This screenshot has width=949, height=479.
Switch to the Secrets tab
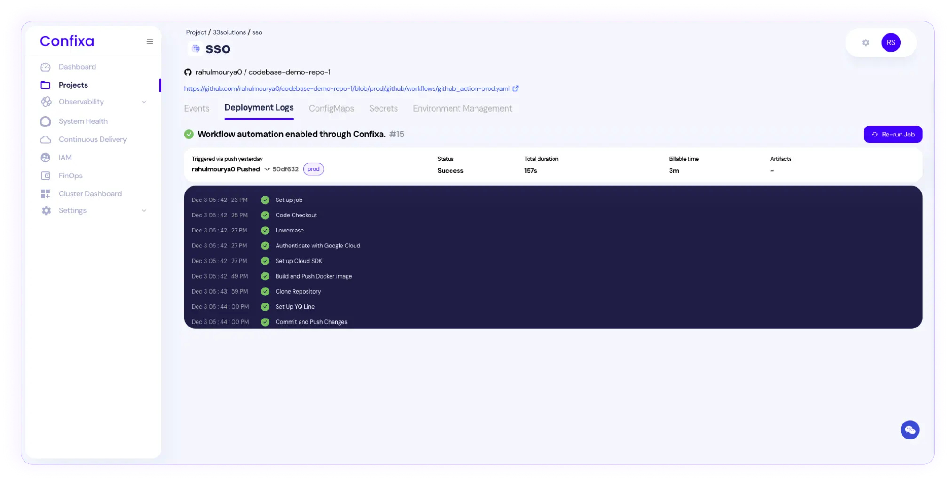coord(383,108)
